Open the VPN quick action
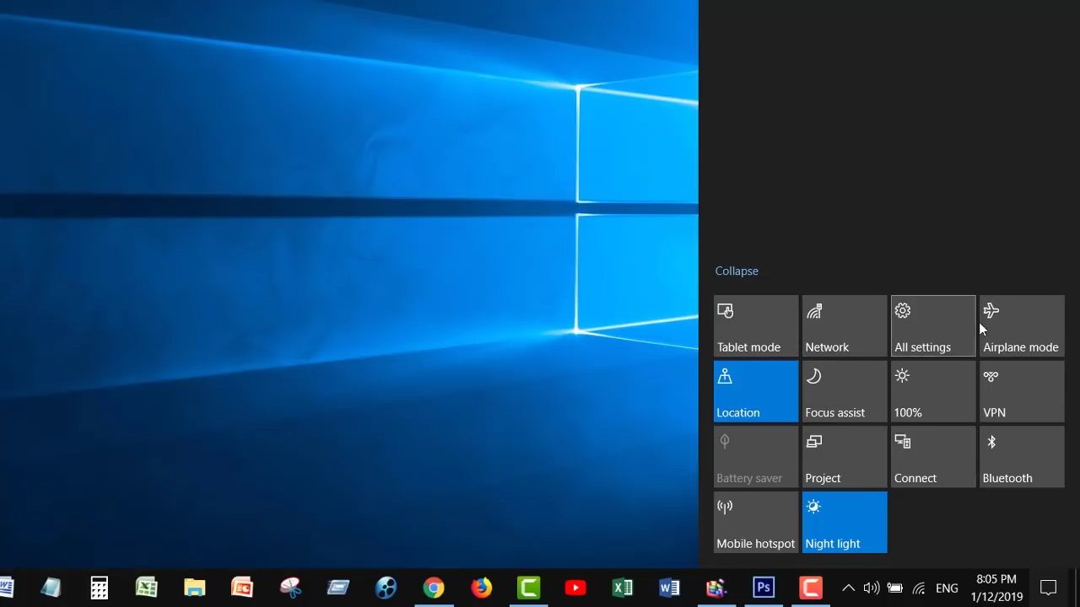Screen dimensions: 1080x607 coord(1022,391)
